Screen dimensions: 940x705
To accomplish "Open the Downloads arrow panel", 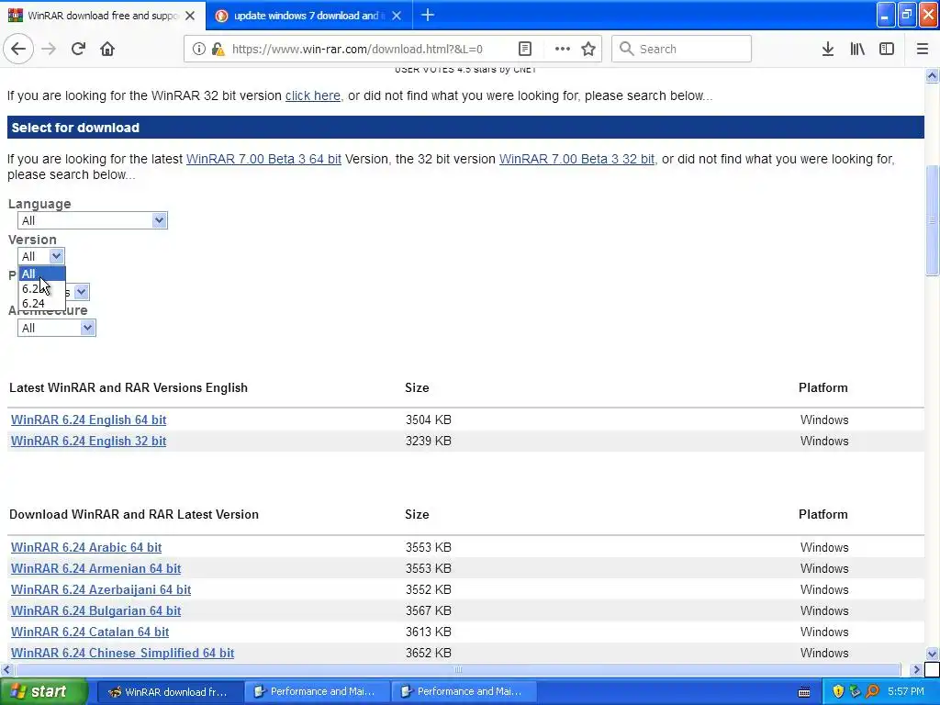I will pyautogui.click(x=828, y=49).
